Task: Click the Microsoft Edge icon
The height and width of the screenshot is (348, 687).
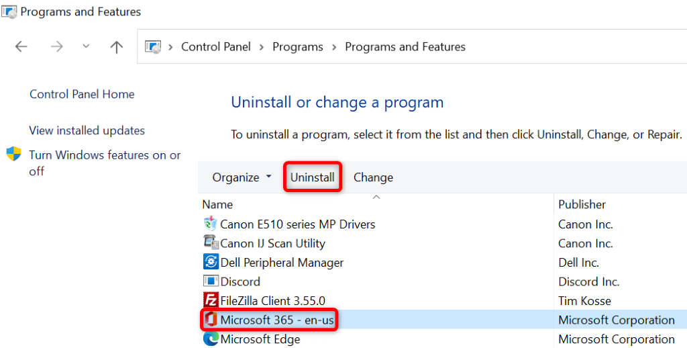Action: pos(210,339)
